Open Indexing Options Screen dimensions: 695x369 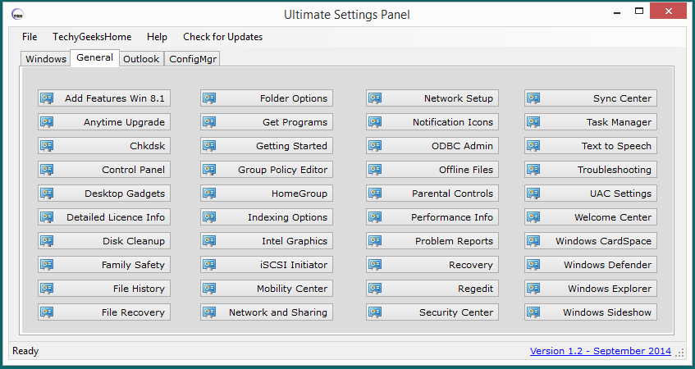click(x=267, y=217)
